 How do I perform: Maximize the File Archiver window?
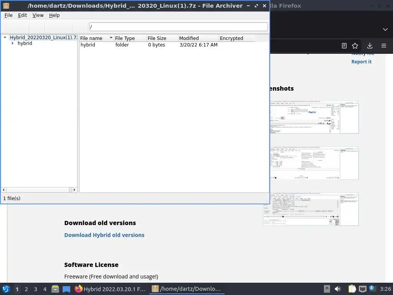256,6
